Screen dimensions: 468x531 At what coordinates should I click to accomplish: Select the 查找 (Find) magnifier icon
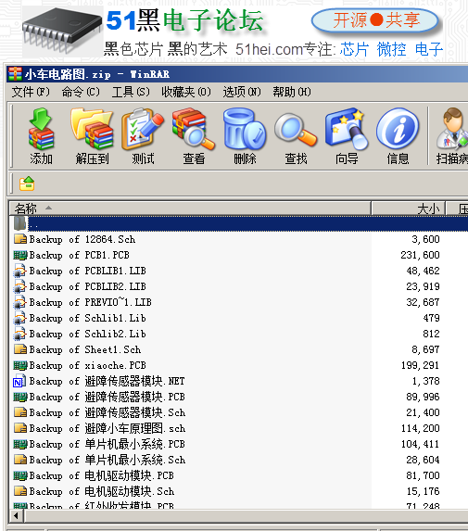[x=296, y=136]
